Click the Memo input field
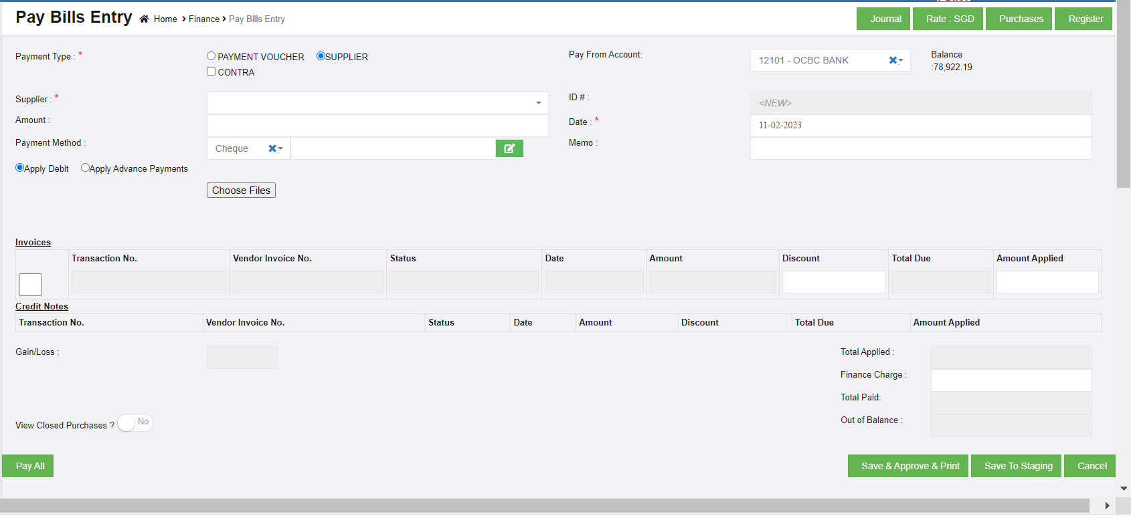Image resolution: width=1131 pixels, height=518 pixels. [920, 148]
